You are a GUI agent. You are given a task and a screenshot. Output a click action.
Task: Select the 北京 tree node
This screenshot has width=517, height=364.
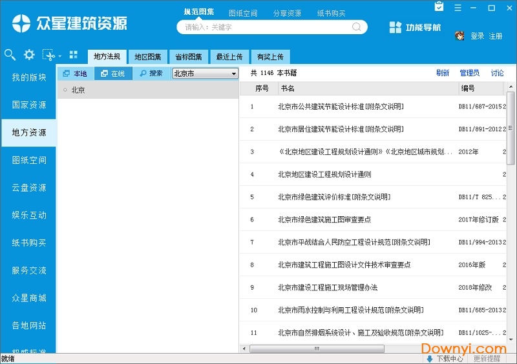[78, 90]
